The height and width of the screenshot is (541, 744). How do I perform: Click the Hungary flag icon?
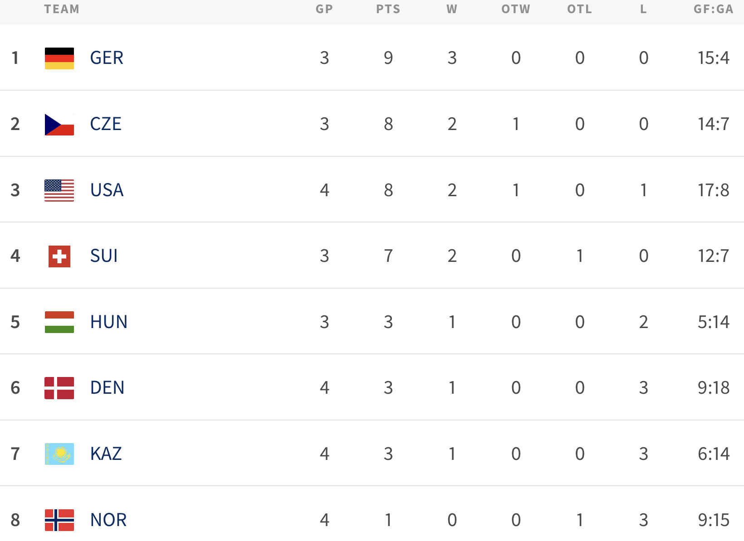click(59, 322)
